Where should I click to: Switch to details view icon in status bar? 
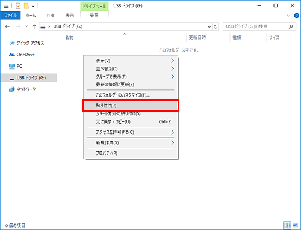pos(287,225)
